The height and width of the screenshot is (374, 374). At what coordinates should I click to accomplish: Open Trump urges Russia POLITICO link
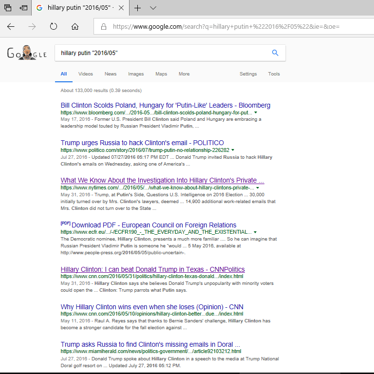tap(142, 143)
